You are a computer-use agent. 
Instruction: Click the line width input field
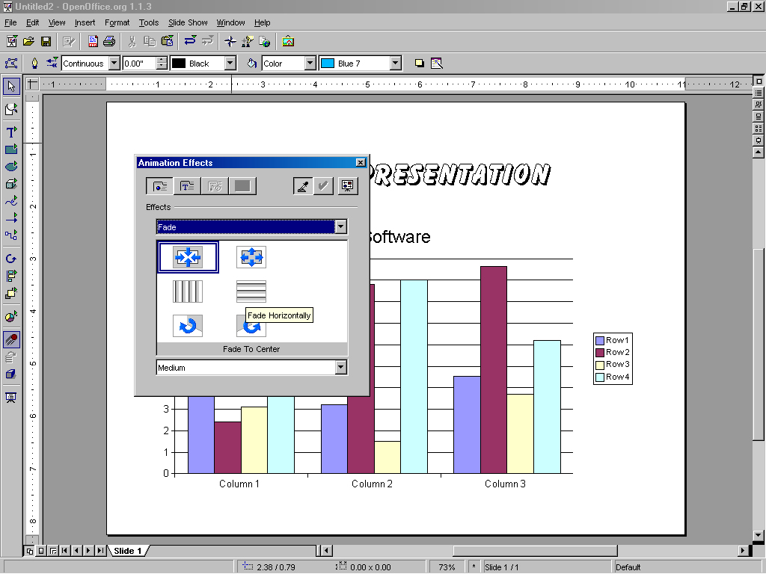(x=139, y=64)
